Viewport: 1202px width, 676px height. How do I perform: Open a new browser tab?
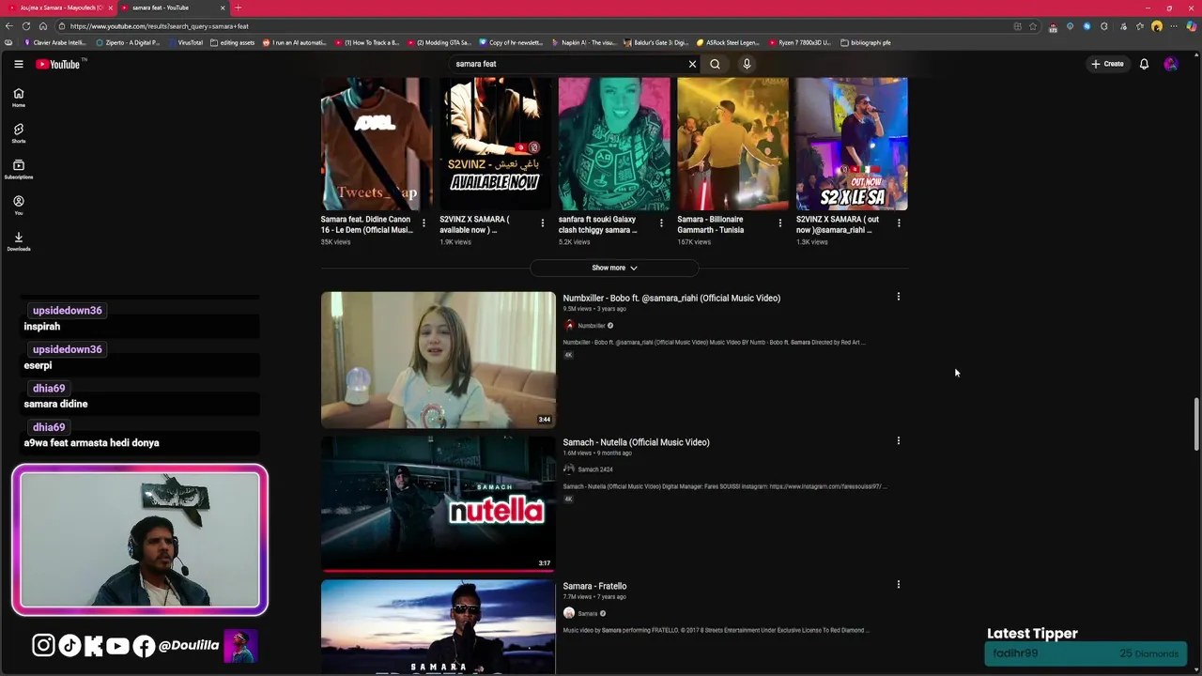pyautogui.click(x=238, y=8)
